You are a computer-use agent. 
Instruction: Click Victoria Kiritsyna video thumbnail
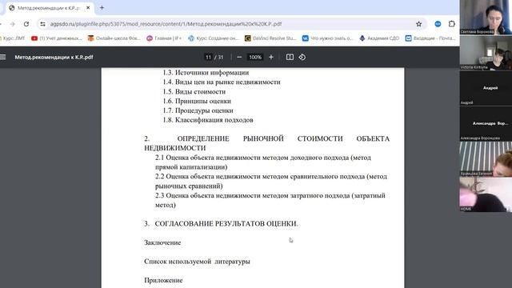pos(486,53)
